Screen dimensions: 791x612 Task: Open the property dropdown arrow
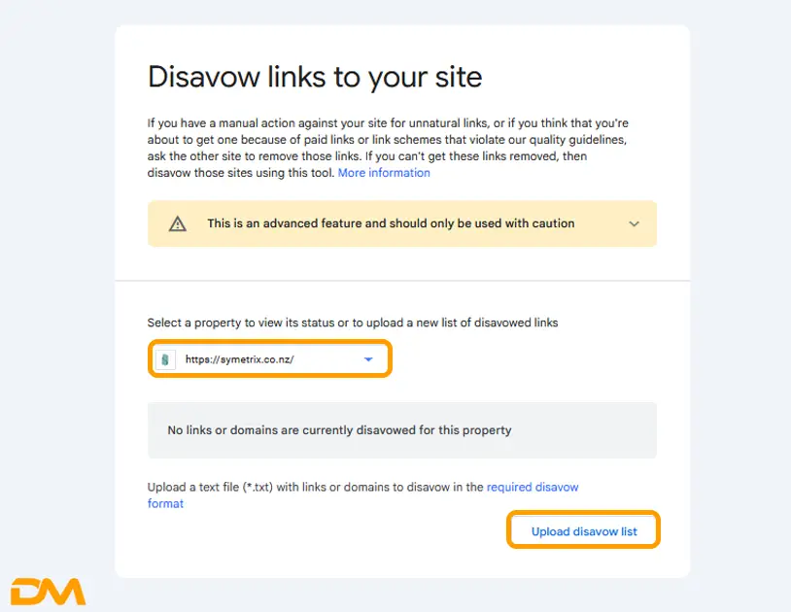point(368,359)
